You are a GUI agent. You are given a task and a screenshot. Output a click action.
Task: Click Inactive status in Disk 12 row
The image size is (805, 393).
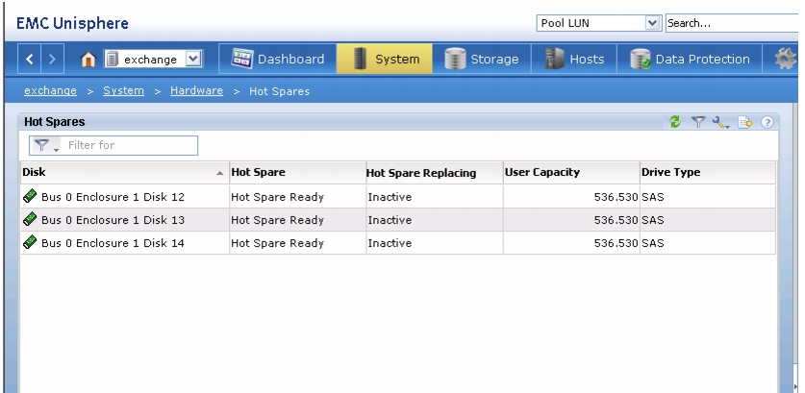390,197
